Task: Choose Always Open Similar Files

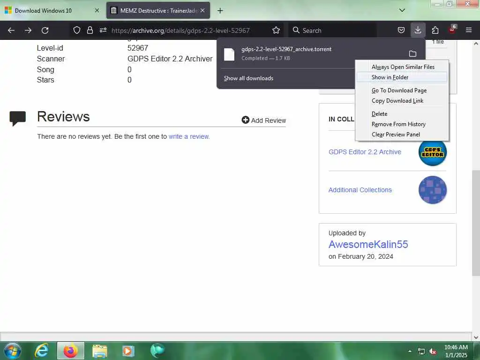Action: pos(403,67)
